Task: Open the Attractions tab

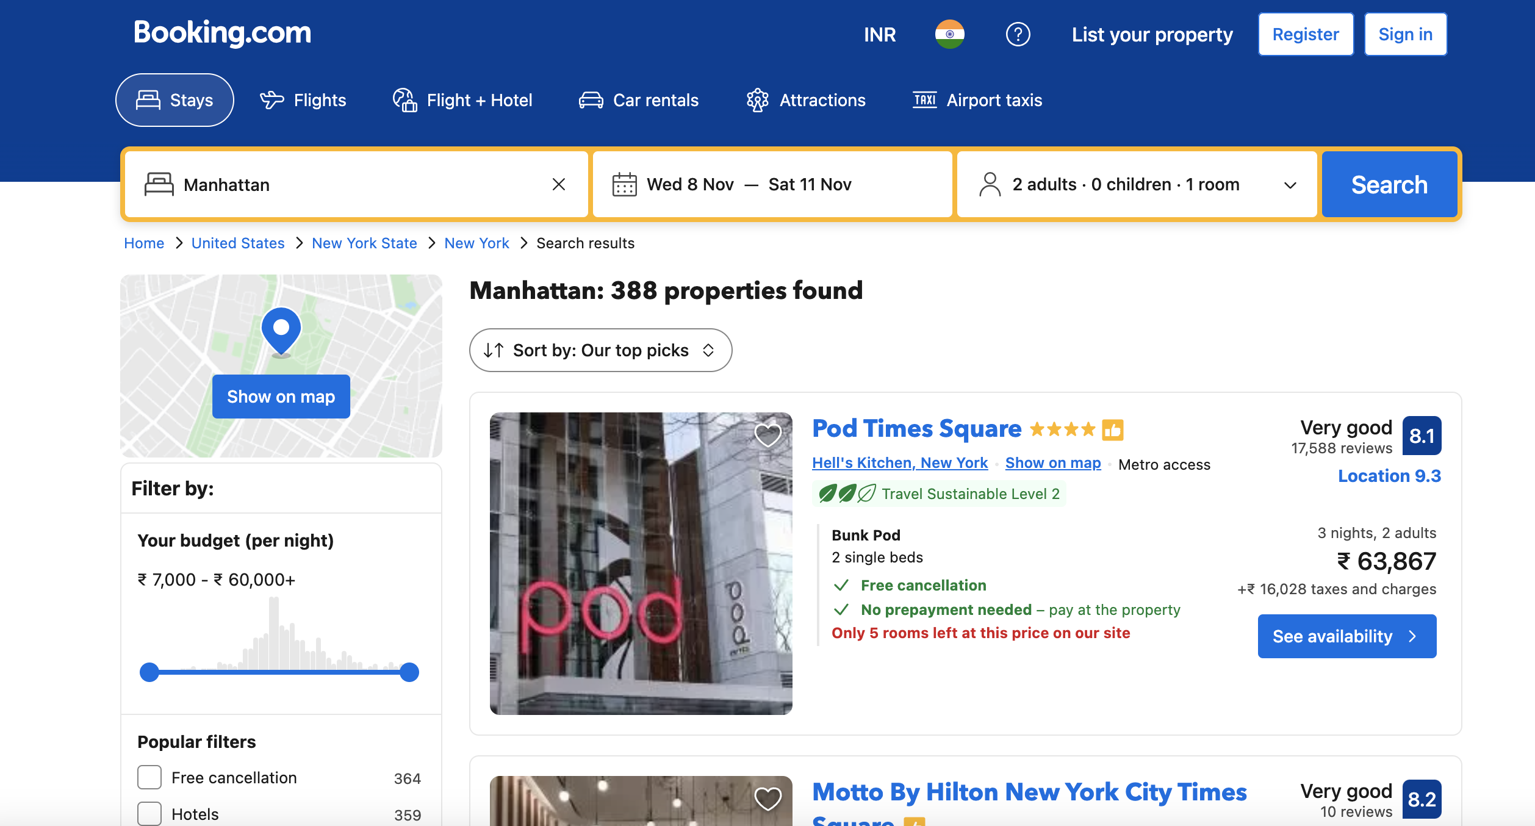Action: [806, 100]
